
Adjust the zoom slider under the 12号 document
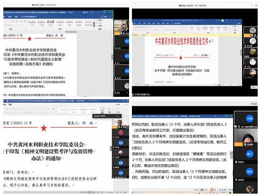tap(114, 192)
